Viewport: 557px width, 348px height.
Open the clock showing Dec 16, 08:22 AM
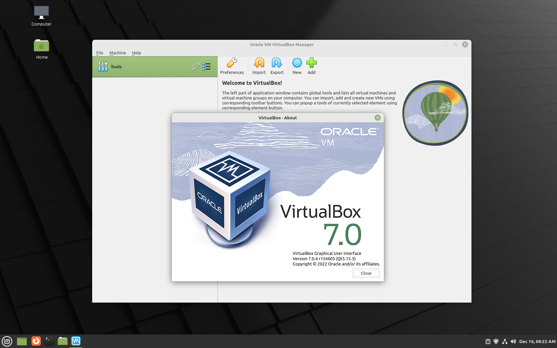point(537,341)
